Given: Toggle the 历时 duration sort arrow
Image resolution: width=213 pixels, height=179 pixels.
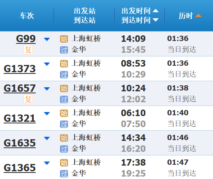Looking at the screenshot, I should [198, 15].
